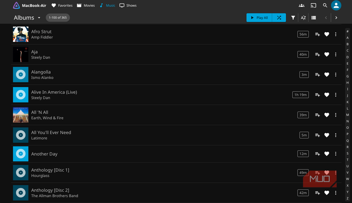The image size is (352, 203).
Task: Open the user profile avatar
Action: coord(336,5)
